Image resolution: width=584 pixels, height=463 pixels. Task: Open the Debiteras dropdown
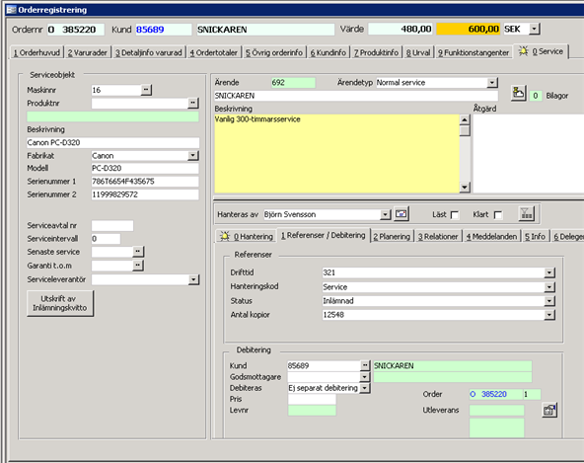[365, 388]
